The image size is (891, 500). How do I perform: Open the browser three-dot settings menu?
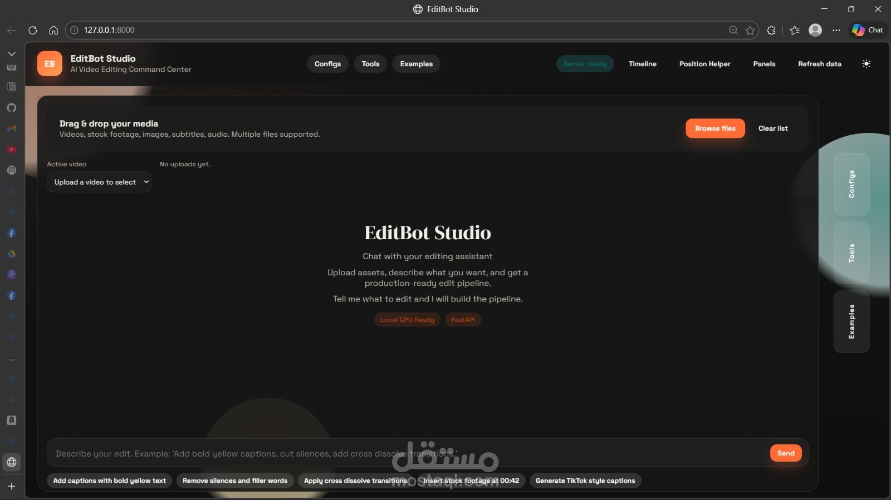[x=836, y=30]
